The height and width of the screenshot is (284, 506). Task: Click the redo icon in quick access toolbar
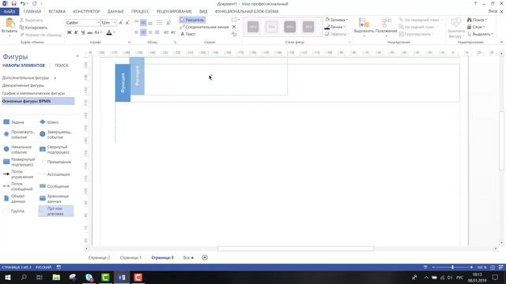click(x=35, y=3)
